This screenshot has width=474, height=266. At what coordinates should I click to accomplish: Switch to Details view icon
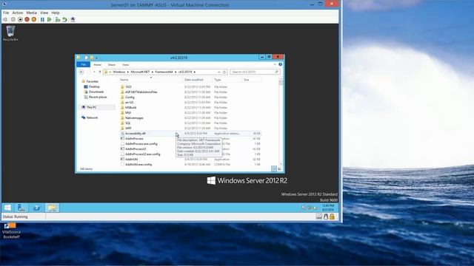tap(274, 169)
